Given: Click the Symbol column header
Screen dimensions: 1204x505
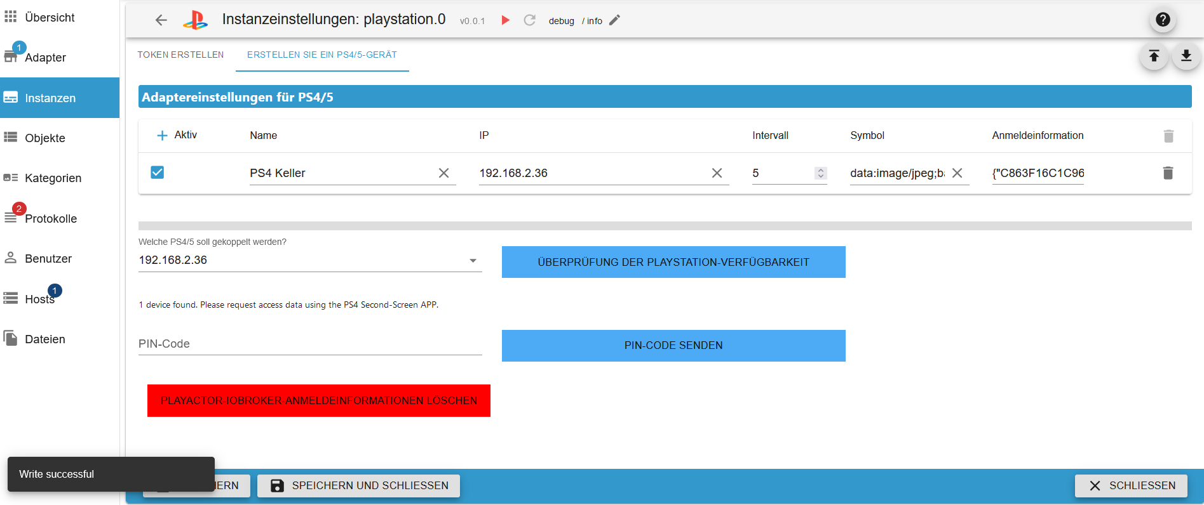Looking at the screenshot, I should (x=867, y=135).
